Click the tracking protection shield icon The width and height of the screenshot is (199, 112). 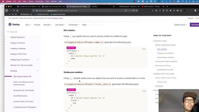(x=34, y=11)
